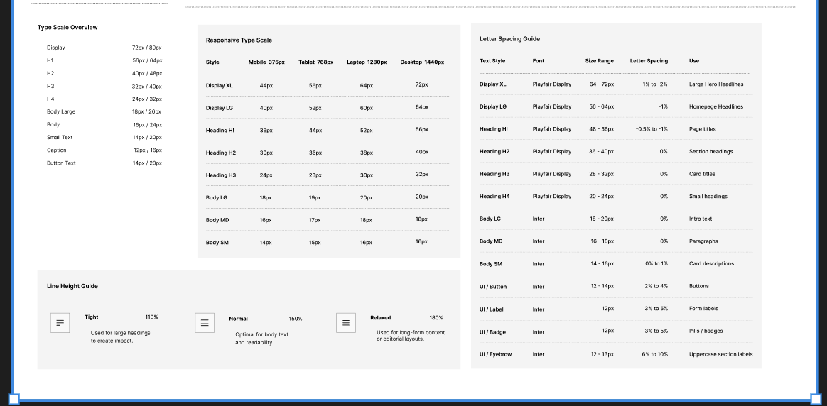Select the "Caption" label

(x=57, y=150)
